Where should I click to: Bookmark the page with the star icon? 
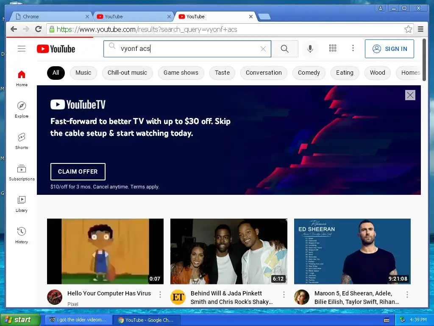pos(408,29)
